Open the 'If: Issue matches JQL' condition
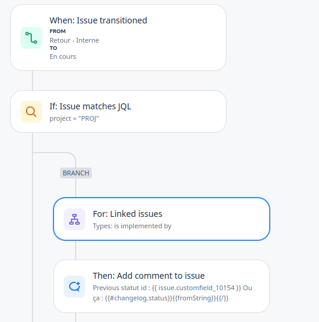This screenshot has height=322, width=319. click(118, 112)
